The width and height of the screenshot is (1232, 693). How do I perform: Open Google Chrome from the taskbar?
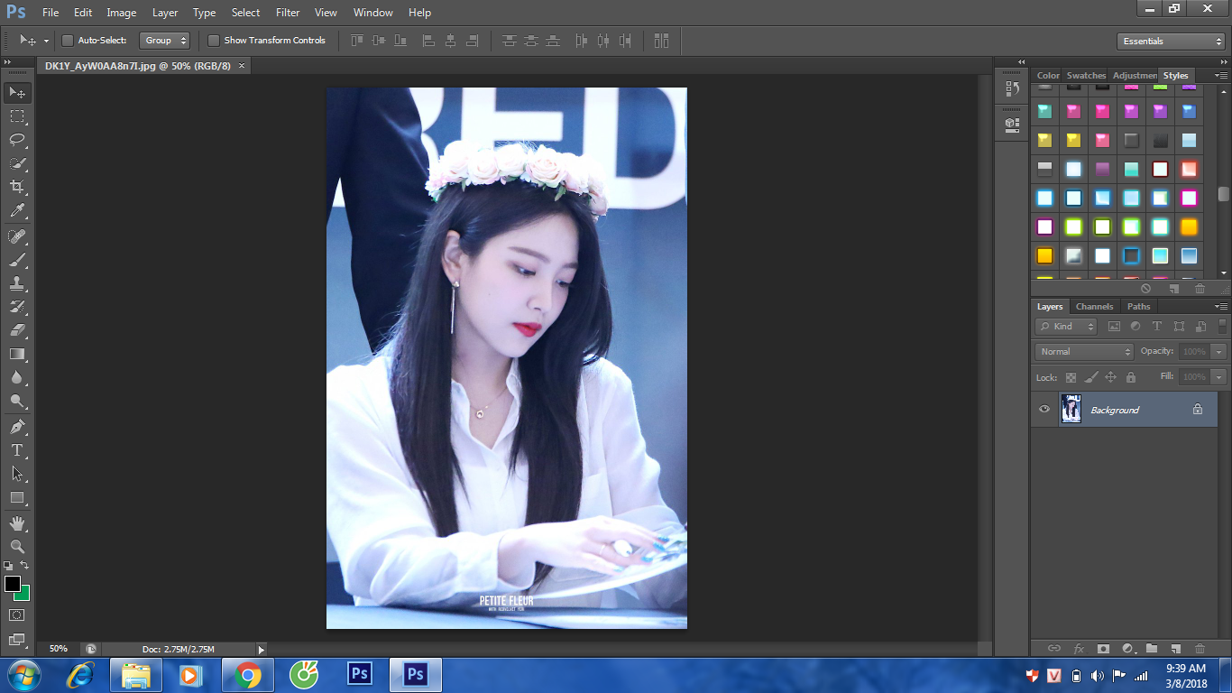247,675
